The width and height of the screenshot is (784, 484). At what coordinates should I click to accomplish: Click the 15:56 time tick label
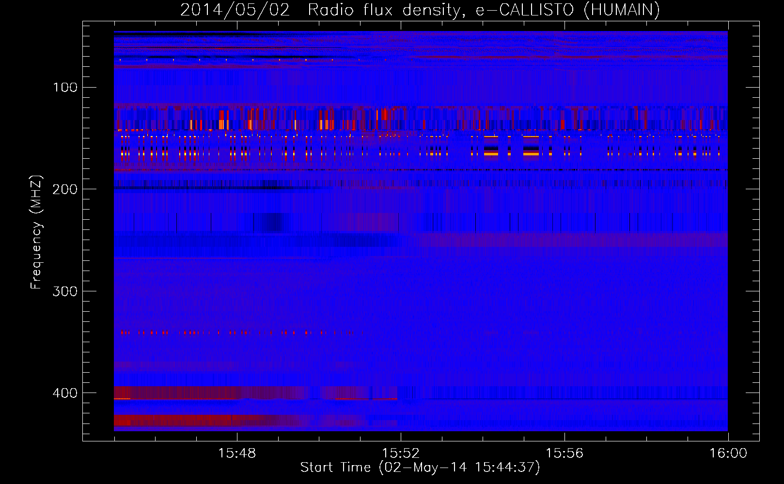tap(564, 454)
